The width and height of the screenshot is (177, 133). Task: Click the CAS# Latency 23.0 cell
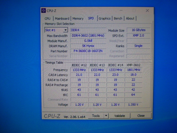[x=115, y=75]
